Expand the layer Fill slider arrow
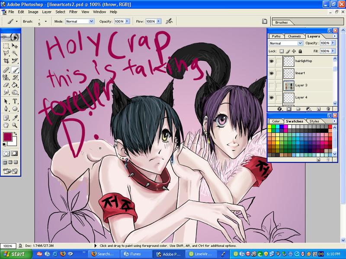Viewport: 346px width, 259px height. pos(333,51)
